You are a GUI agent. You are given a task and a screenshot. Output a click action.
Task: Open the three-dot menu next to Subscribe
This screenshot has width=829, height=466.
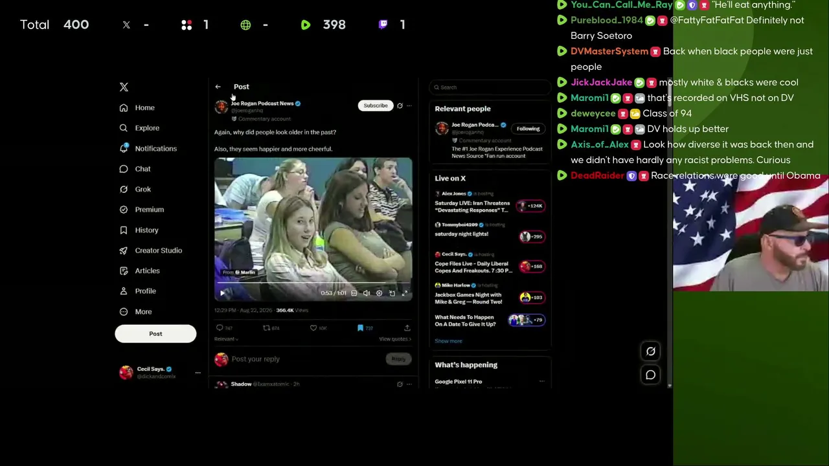[409, 105]
